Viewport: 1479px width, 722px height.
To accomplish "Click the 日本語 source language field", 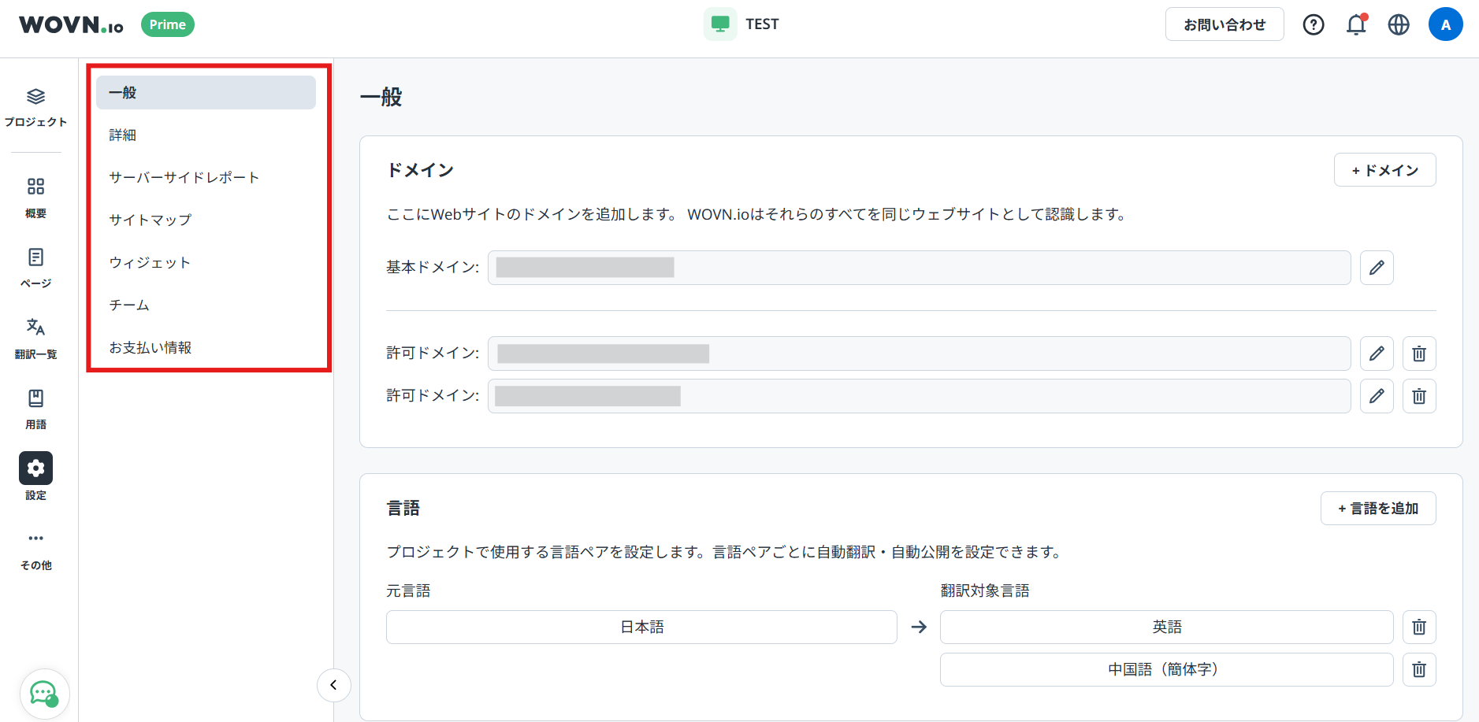I will pyautogui.click(x=641, y=627).
